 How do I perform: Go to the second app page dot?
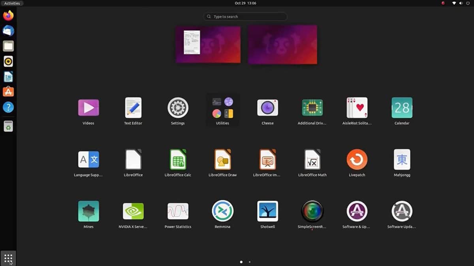250,262
